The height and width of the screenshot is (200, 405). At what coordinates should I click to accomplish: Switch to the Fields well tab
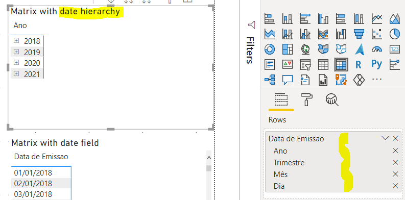pyautogui.click(x=281, y=100)
